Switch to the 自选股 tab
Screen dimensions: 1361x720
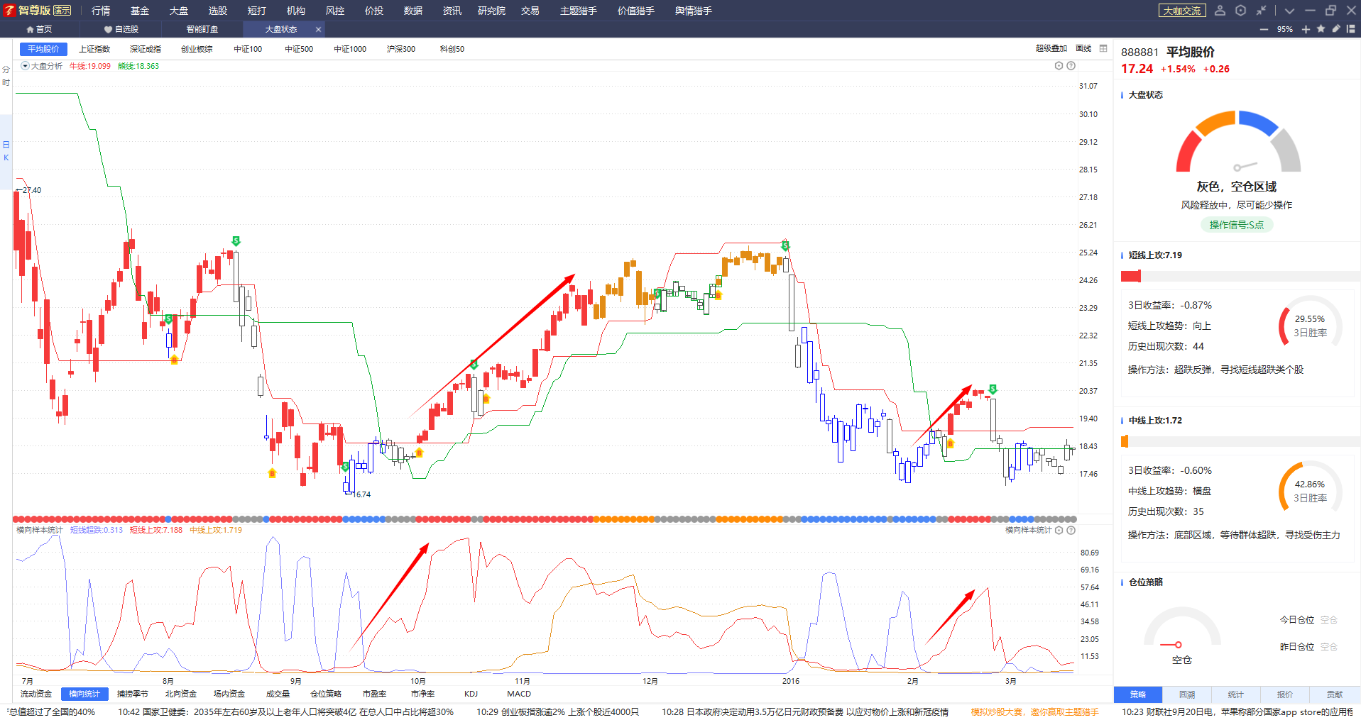tap(121, 29)
